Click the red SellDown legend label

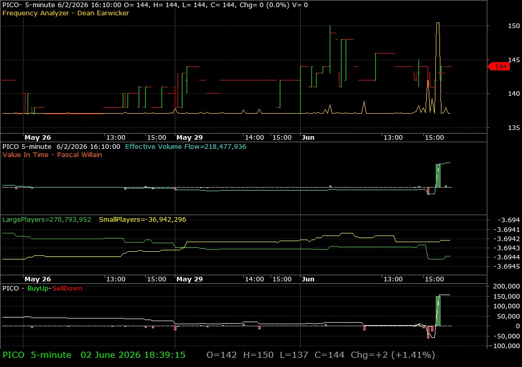67,288
